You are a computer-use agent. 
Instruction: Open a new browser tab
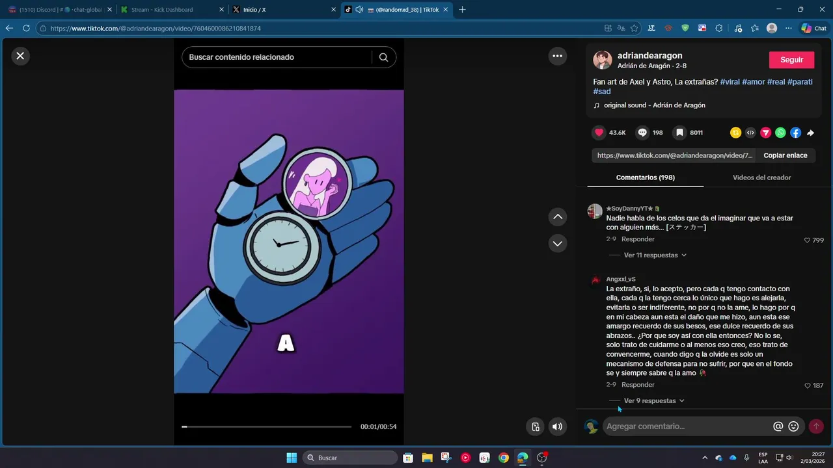(x=462, y=10)
